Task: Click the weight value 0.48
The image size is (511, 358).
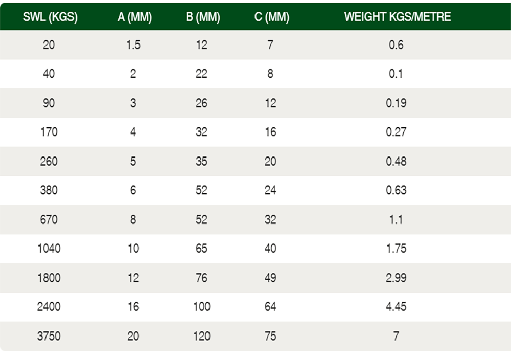Action: coord(396,161)
